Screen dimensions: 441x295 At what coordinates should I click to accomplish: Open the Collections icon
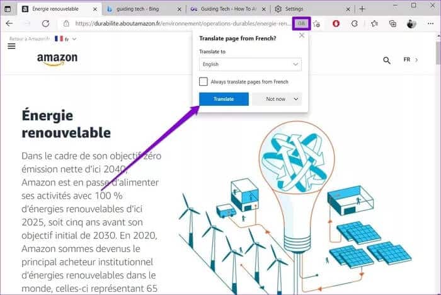(392, 24)
